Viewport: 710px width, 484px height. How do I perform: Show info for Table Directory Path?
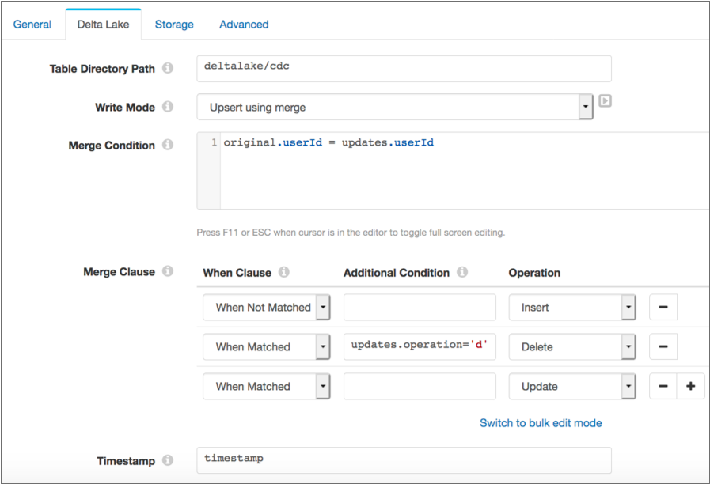pyautogui.click(x=168, y=68)
